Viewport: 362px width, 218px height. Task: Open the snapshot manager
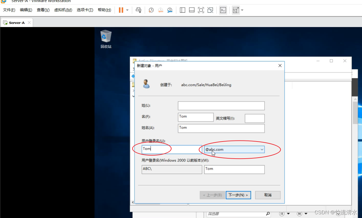pyautogui.click(x=170, y=10)
